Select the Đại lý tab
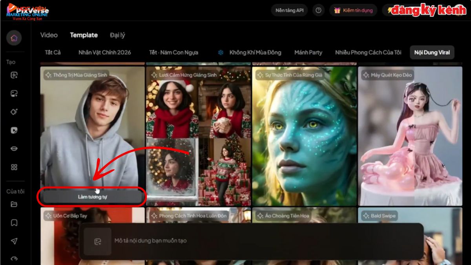The height and width of the screenshot is (265, 471). point(117,35)
